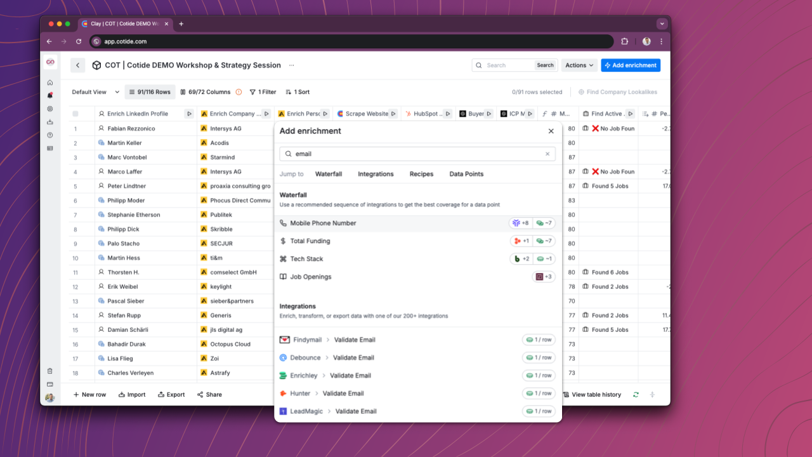812x457 pixels.
Task: Click the Fabian Rezzonico cell
Action: pyautogui.click(x=146, y=128)
